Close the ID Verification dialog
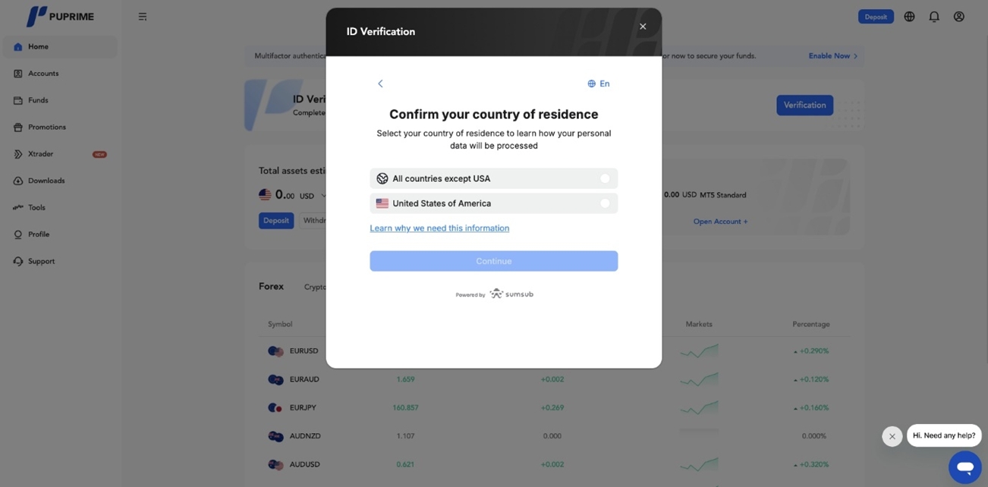The width and height of the screenshot is (988, 487). tap(643, 27)
